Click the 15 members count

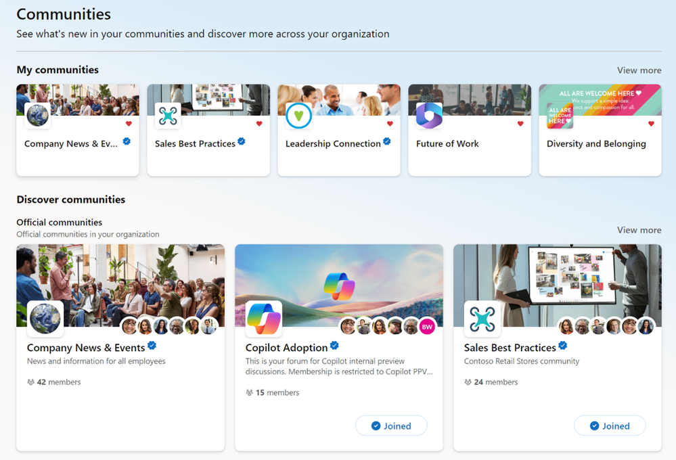pos(277,393)
